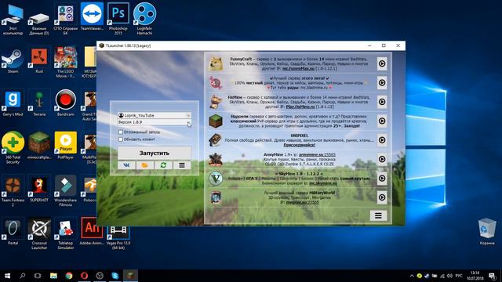Play the 100% честный донат server
The image size is (502, 282).
pyautogui.click(x=382, y=83)
